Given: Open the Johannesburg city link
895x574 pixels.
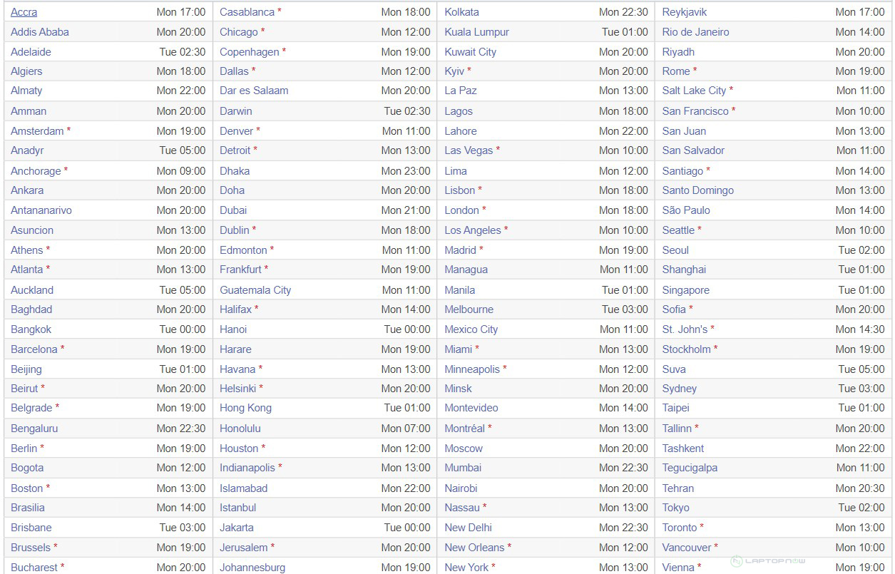Looking at the screenshot, I should (252, 568).
